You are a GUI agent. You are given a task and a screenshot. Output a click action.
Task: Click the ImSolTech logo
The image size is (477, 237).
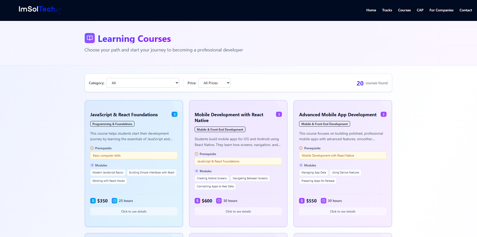[39, 10]
